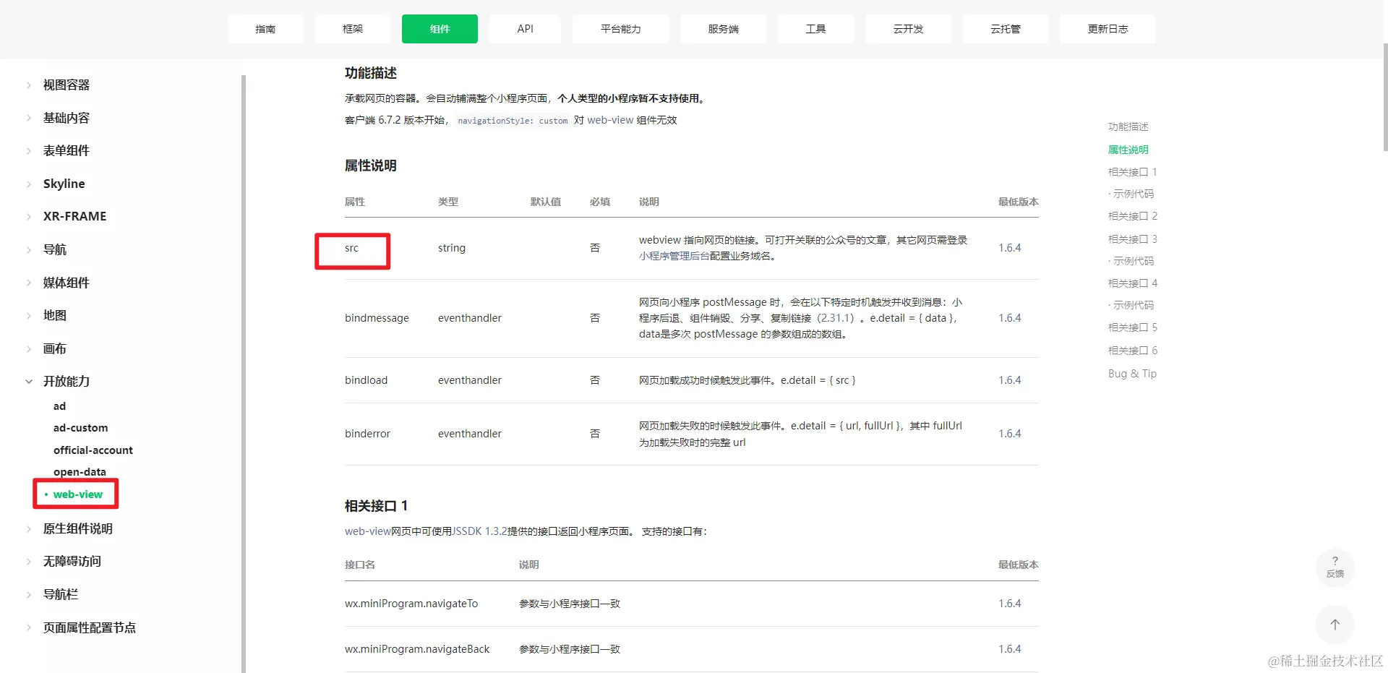Expand the 媒体组件 chevron
Viewport: 1388px width, 673px height.
(x=29, y=283)
